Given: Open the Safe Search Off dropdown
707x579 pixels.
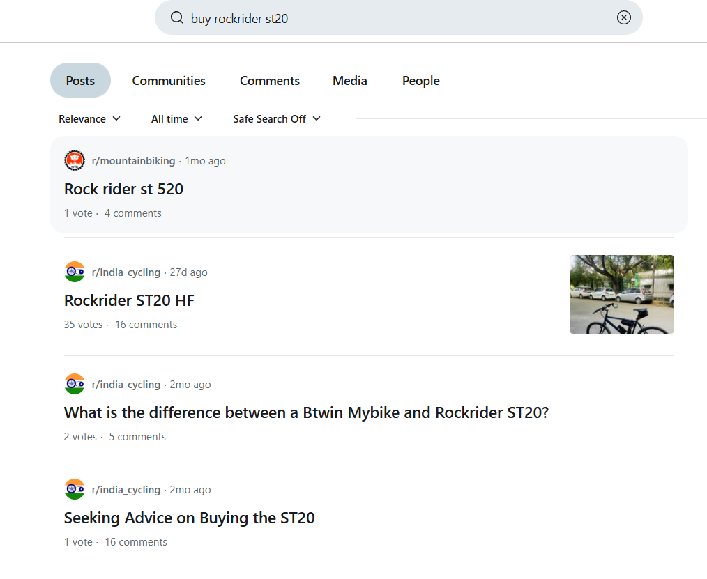Looking at the screenshot, I should [x=277, y=119].
